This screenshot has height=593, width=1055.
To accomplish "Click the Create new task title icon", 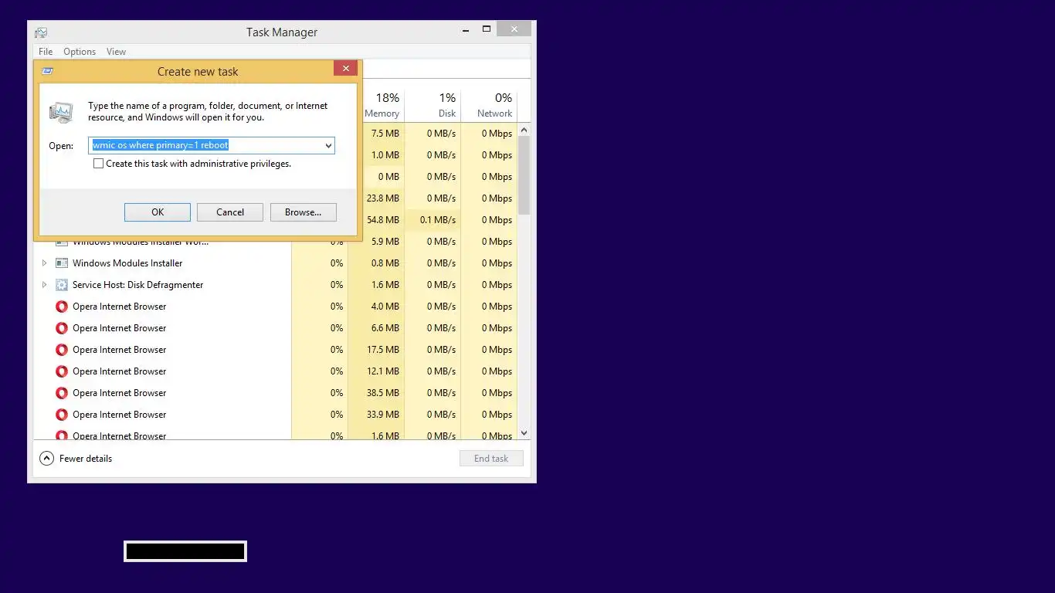I will 47,71.
